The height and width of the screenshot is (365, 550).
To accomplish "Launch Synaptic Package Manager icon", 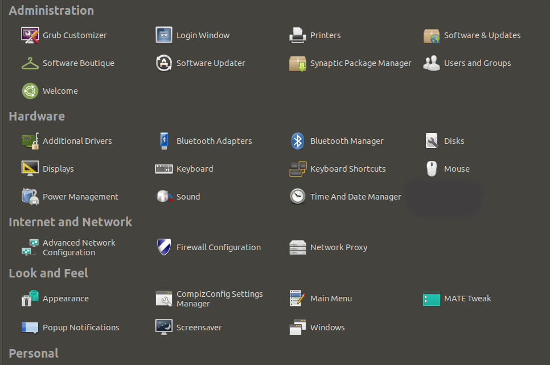I will 298,64.
